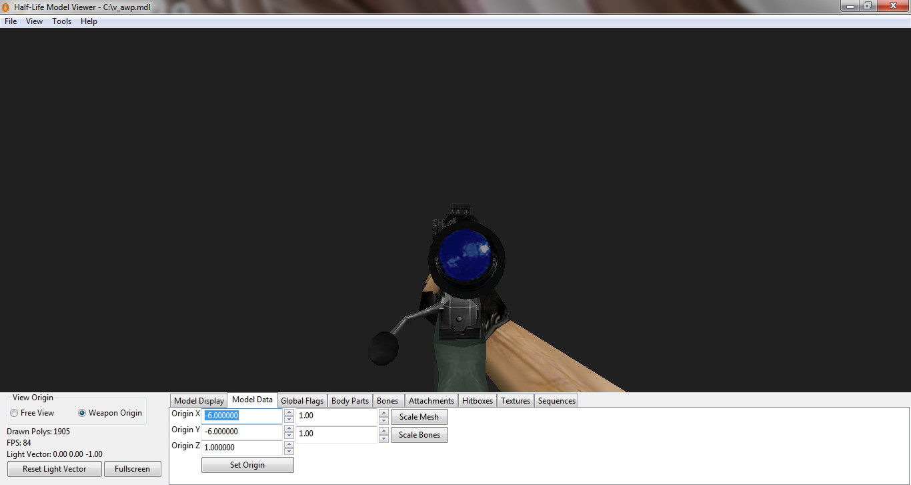This screenshot has height=485, width=911.
Task: Click the Scale Bones button
Action: click(419, 435)
